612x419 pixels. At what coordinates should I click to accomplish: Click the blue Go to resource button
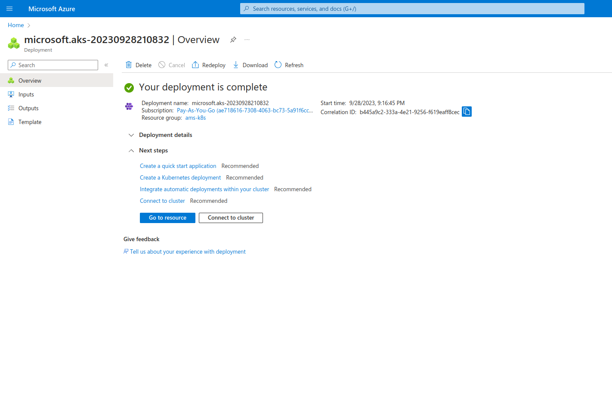point(167,218)
